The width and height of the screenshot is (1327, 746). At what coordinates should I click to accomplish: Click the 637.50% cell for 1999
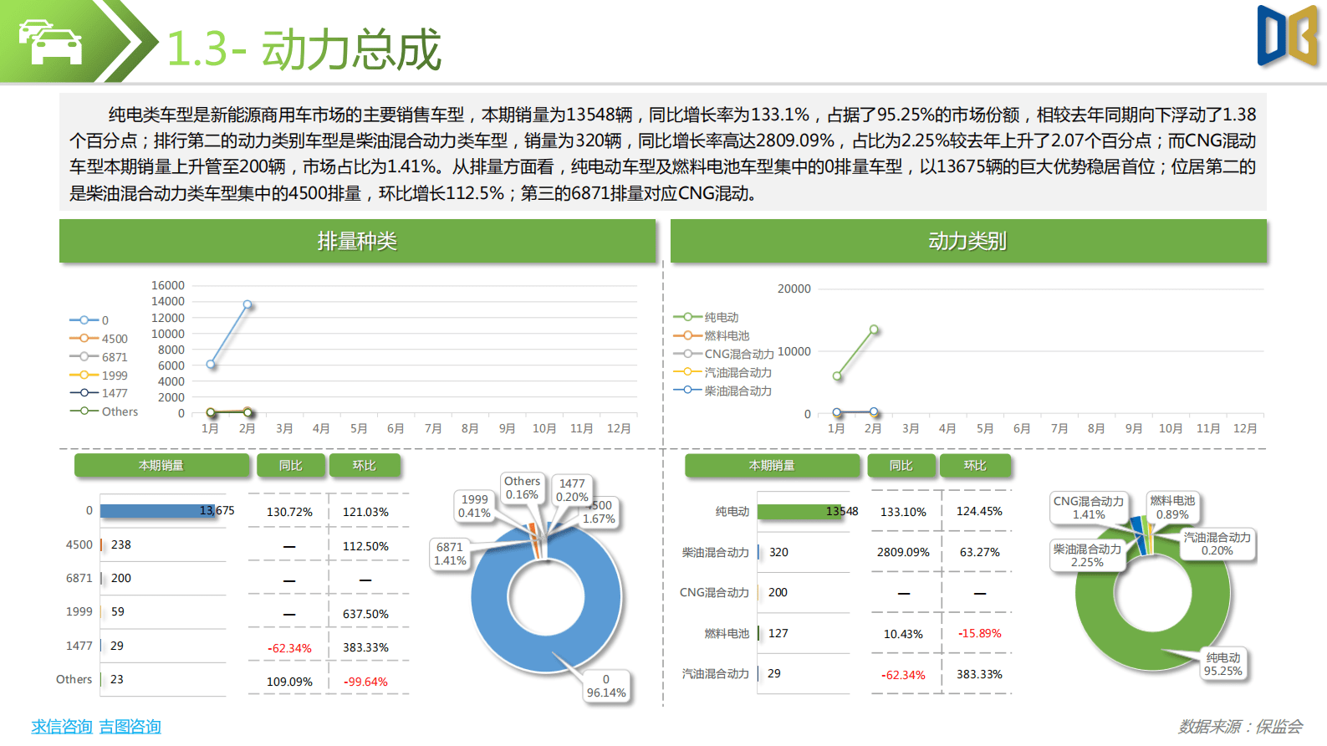coord(365,614)
